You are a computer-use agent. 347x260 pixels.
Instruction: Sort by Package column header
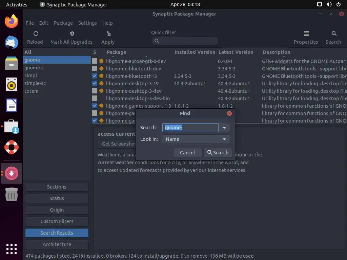coord(117,52)
